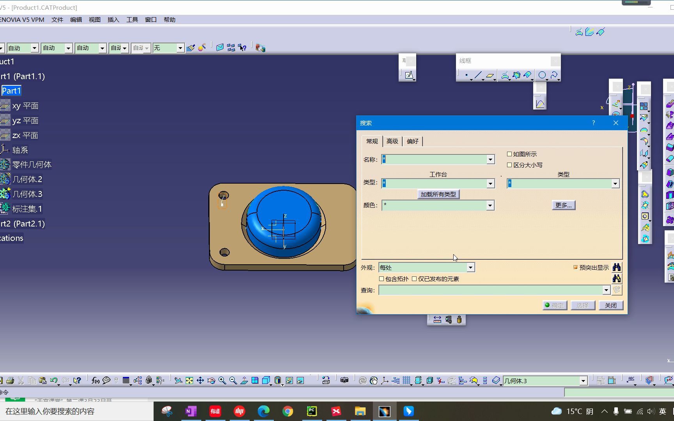Click the Hide/Show icon in view toolbar
674x421 pixels.
289,380
